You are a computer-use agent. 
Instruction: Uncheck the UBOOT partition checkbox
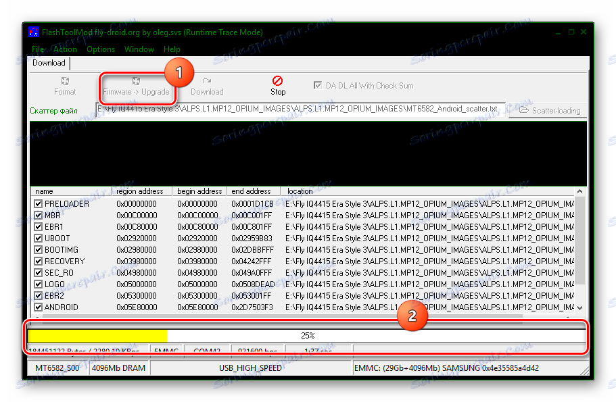38,238
